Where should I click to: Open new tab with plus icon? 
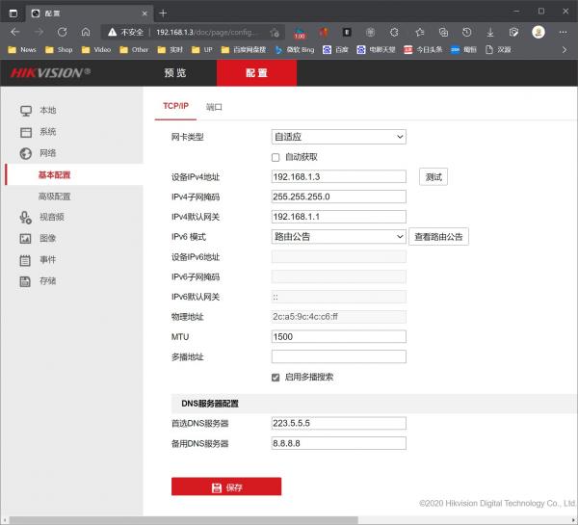pos(163,13)
